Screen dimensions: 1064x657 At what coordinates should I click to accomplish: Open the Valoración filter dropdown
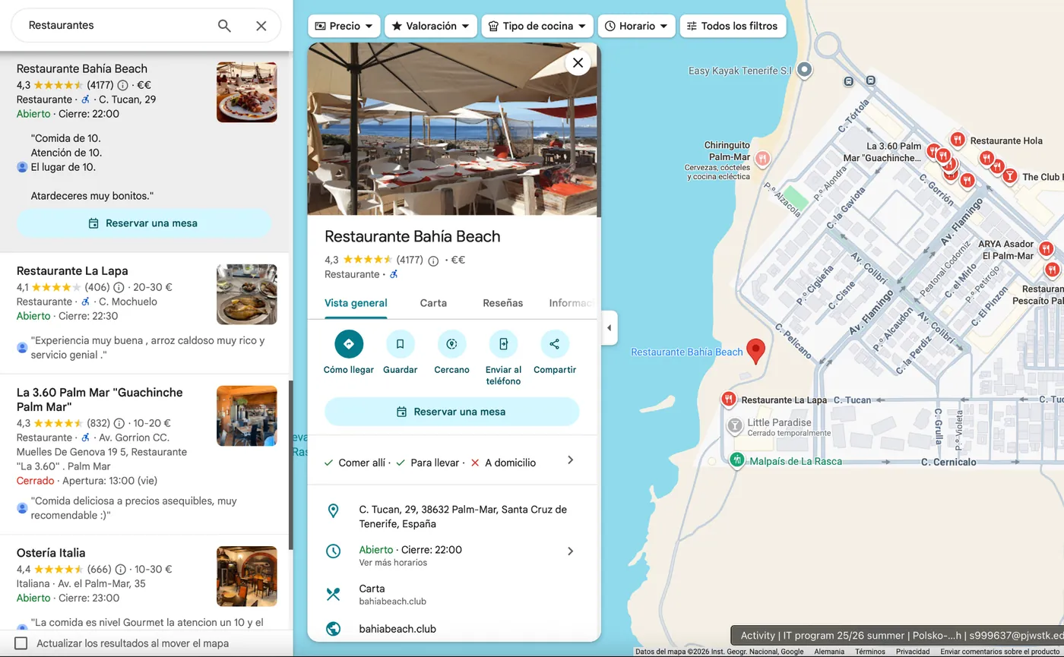[431, 26]
